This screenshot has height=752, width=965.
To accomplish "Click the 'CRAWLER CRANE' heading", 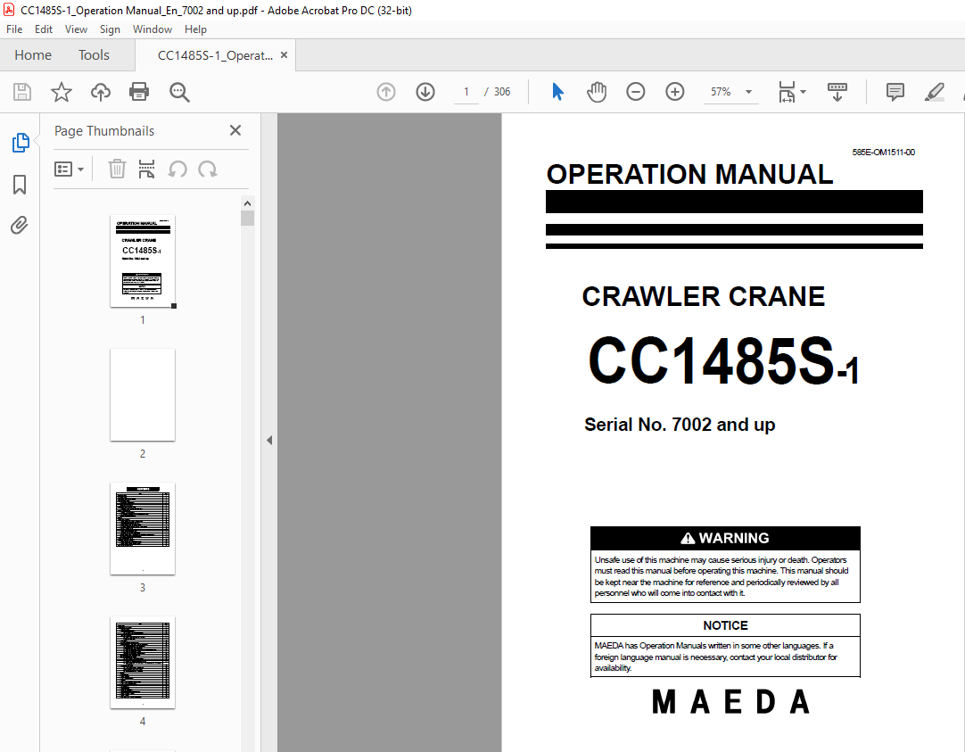I will (703, 297).
